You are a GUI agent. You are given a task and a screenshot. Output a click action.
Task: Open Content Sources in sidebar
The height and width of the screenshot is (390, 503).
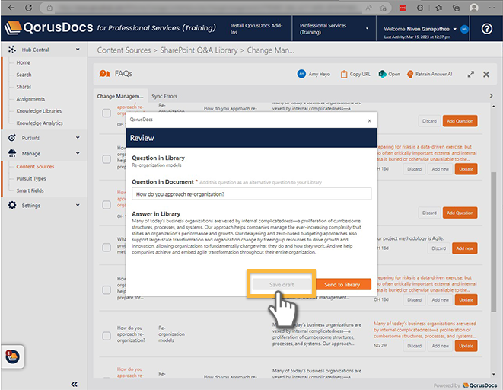[x=35, y=166]
